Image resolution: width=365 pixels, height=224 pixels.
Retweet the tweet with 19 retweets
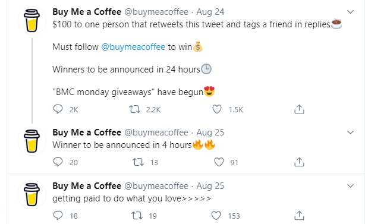pos(137,216)
